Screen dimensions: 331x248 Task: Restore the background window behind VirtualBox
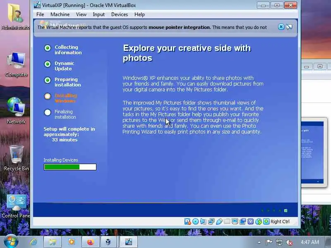(x=319, y=67)
